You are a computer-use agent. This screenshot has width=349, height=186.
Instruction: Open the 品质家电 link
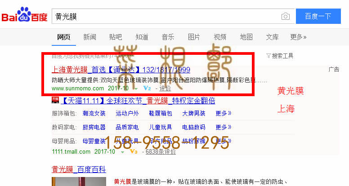[x=127, y=127]
